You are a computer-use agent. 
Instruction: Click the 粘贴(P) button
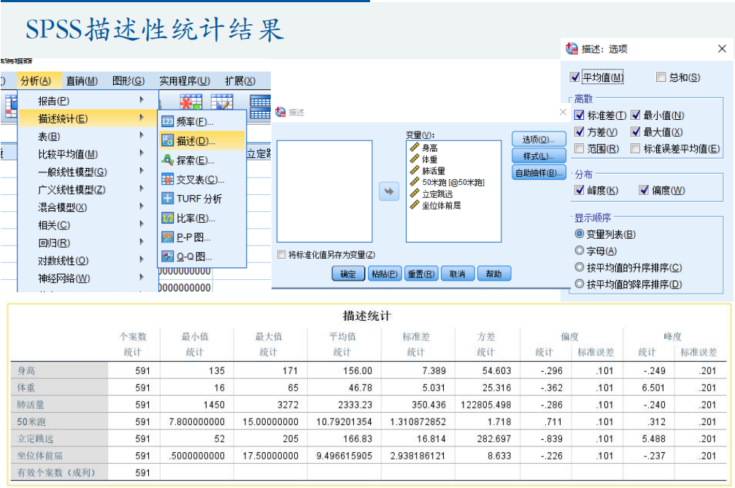(385, 273)
